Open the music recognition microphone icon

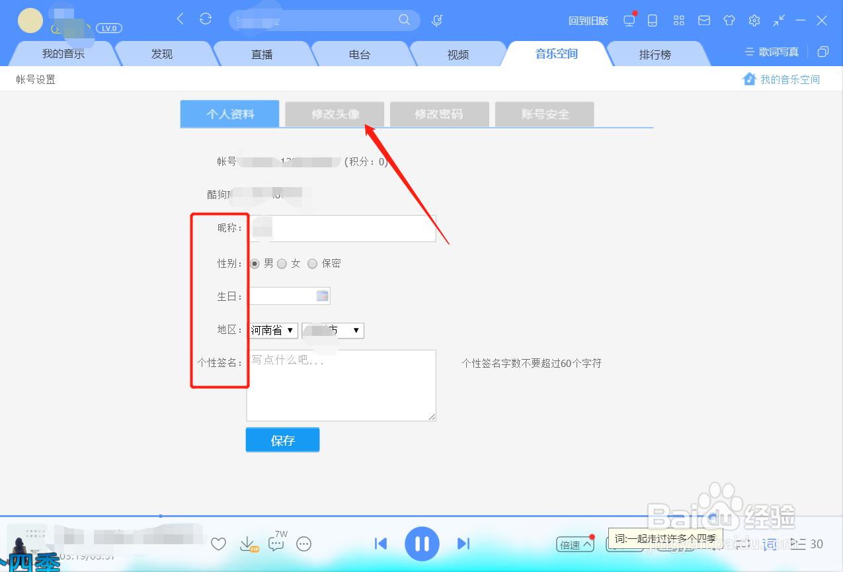437,20
